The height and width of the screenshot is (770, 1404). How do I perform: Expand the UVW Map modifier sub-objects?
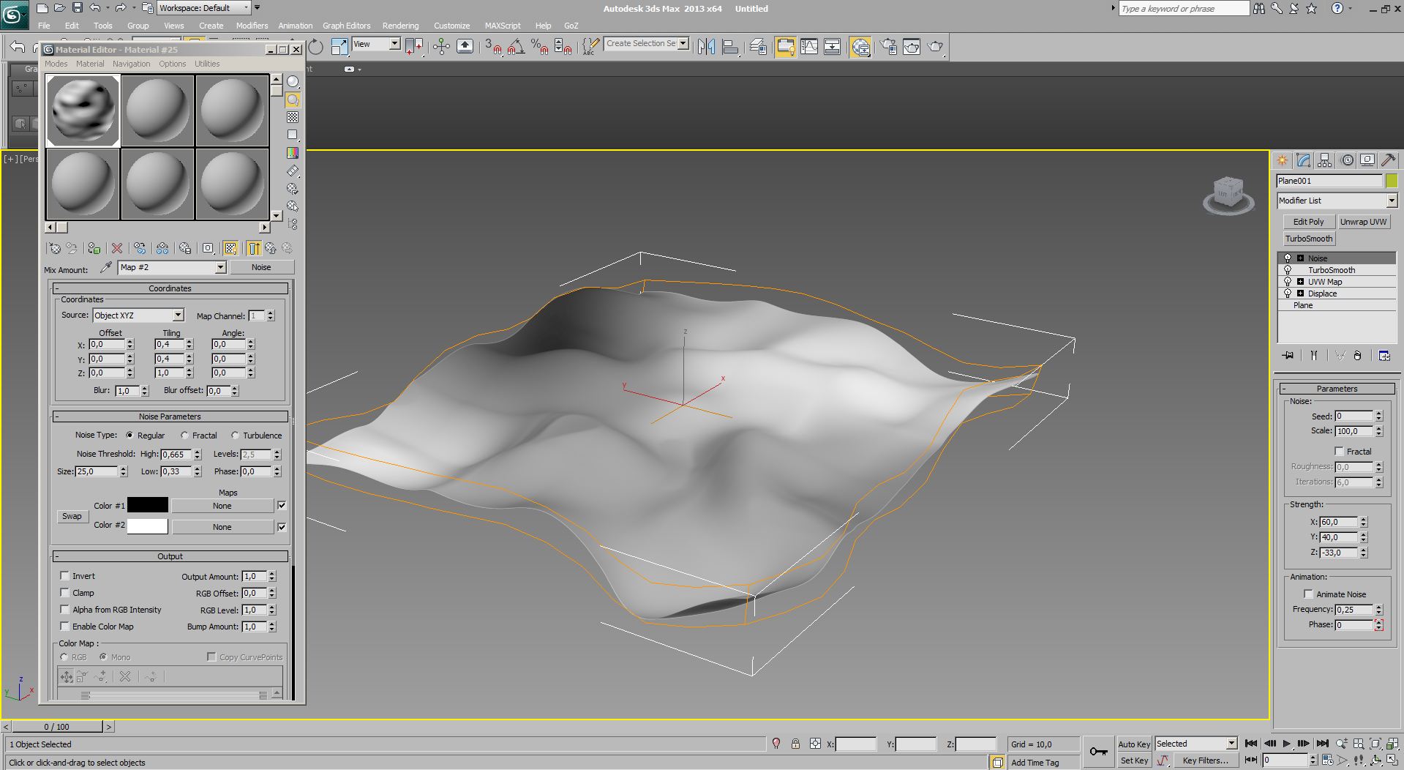pyautogui.click(x=1300, y=282)
